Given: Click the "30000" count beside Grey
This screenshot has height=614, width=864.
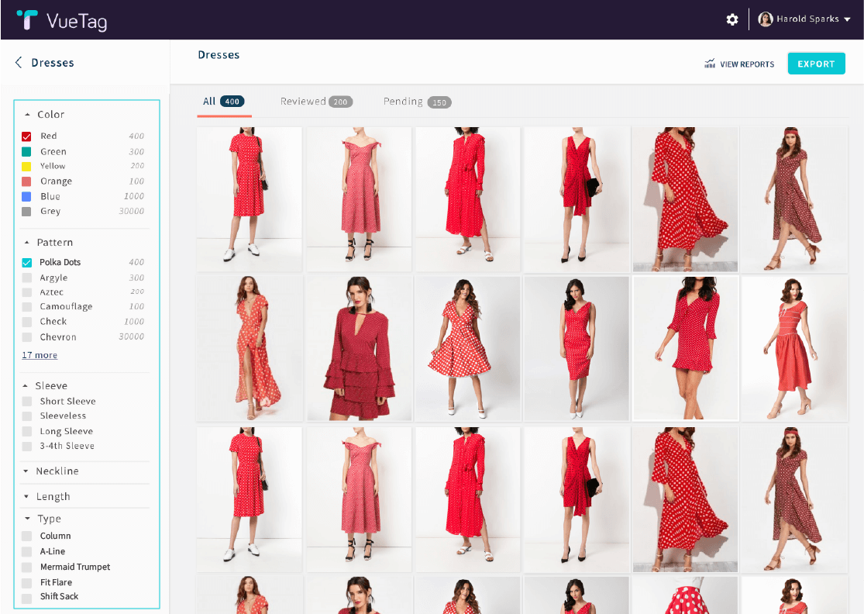Looking at the screenshot, I should click(x=132, y=211).
